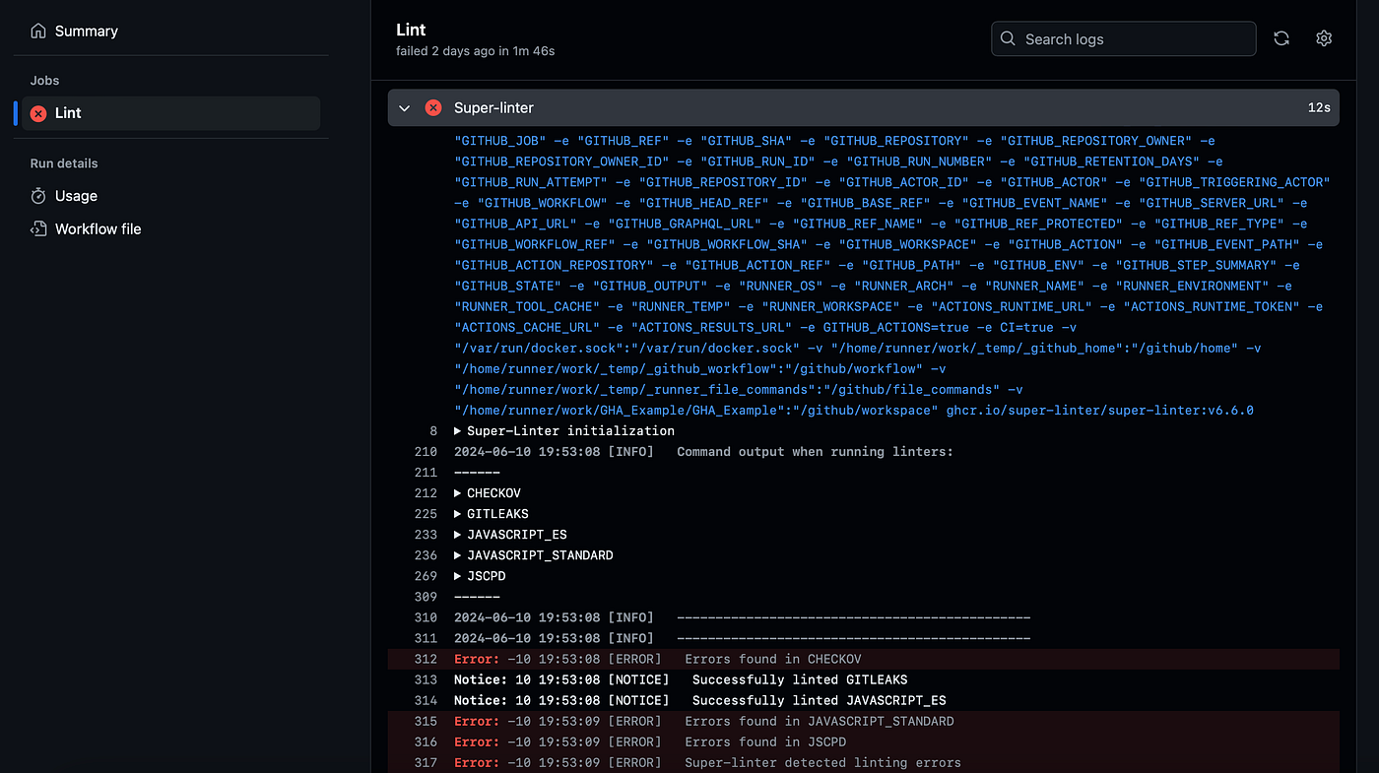This screenshot has width=1379, height=773.
Task: Open the log settings gear icon
Action: (x=1323, y=38)
